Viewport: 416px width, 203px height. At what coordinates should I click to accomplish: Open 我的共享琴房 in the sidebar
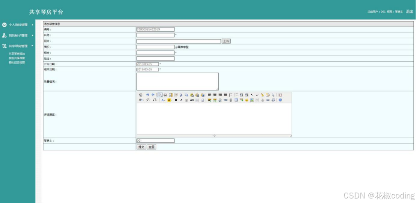click(x=17, y=58)
